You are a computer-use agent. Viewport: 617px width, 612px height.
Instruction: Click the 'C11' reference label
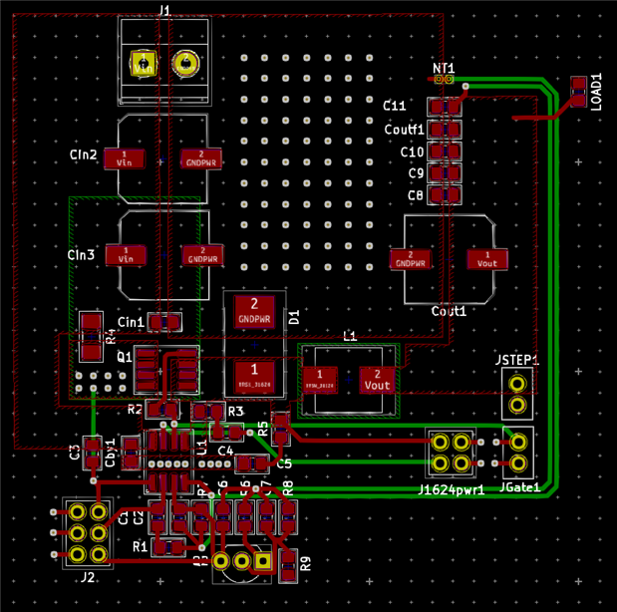coord(395,106)
